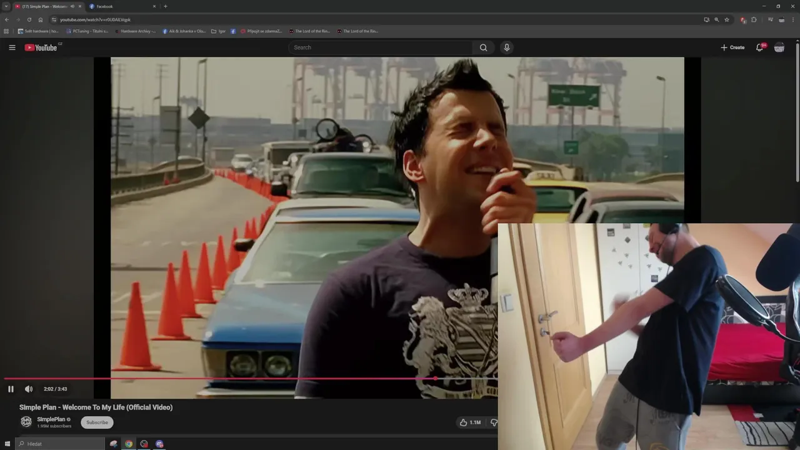Mute the video using the speaker icon
This screenshot has width=800, height=450.
pos(29,389)
